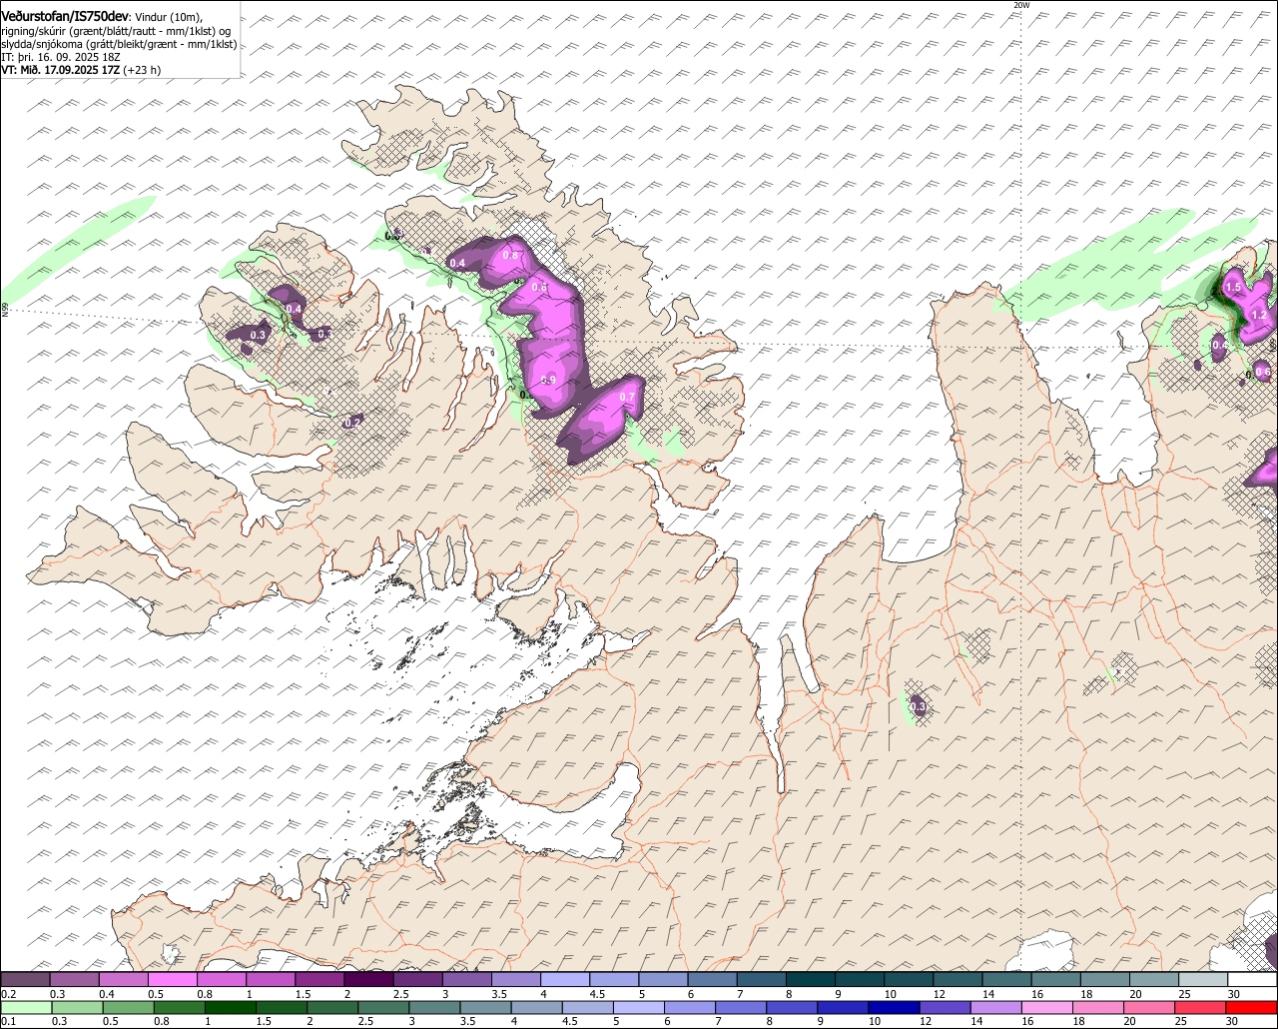The image size is (1278, 1029).
Task: Select the 0.7 snowfall value on the map
Action: click(627, 398)
